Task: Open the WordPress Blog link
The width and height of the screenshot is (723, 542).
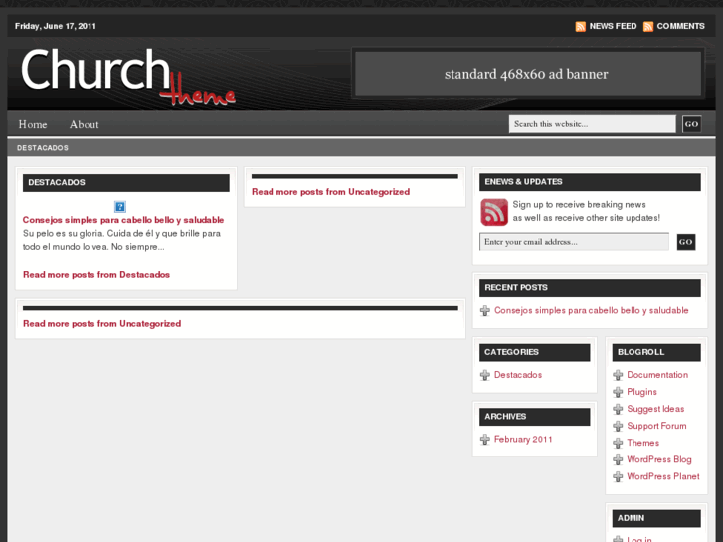Action: point(659,459)
